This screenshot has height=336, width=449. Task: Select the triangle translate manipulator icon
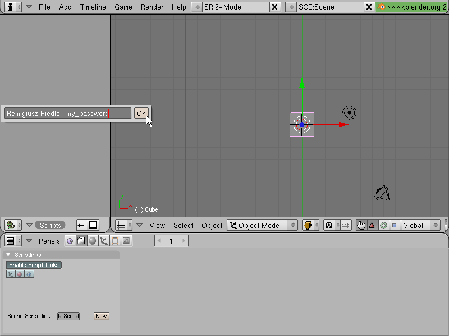[372, 225]
